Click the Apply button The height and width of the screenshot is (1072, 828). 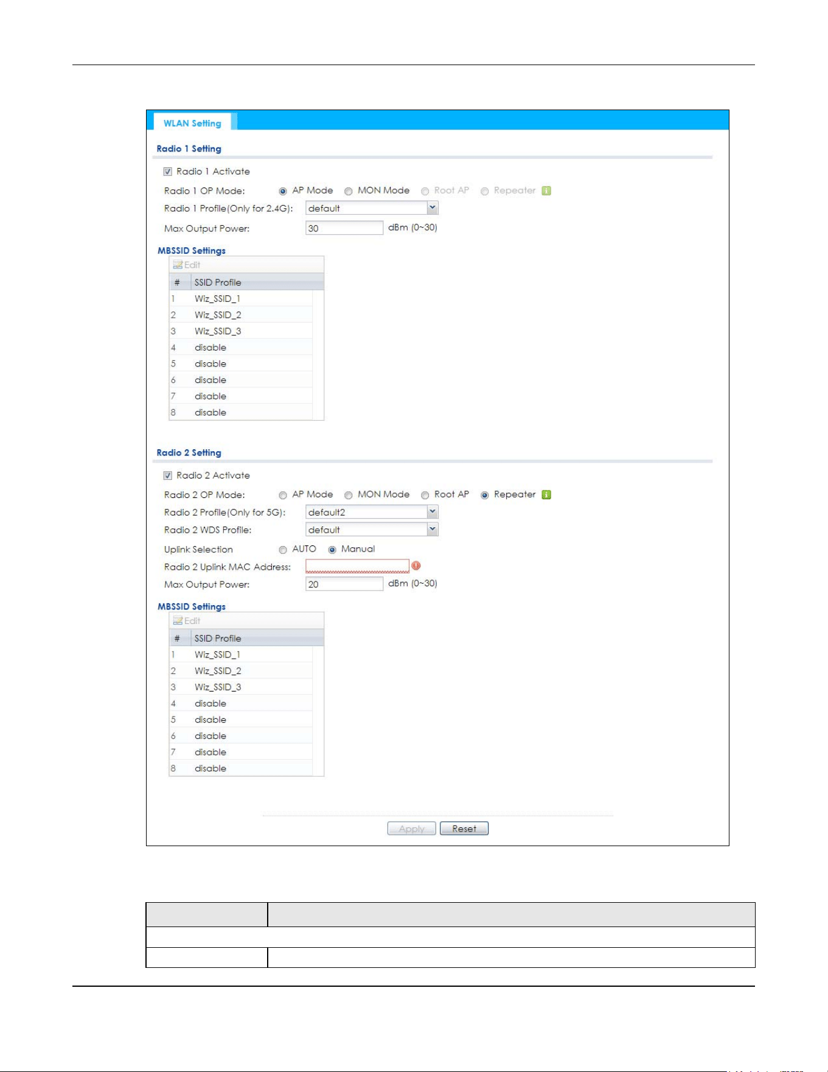(x=412, y=829)
